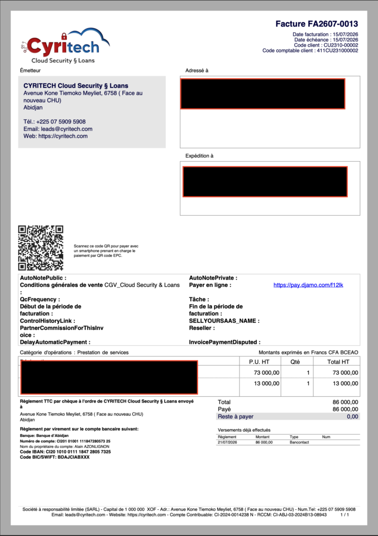
Task: Click the 'Bancontact' payment type
Action: (x=299, y=442)
